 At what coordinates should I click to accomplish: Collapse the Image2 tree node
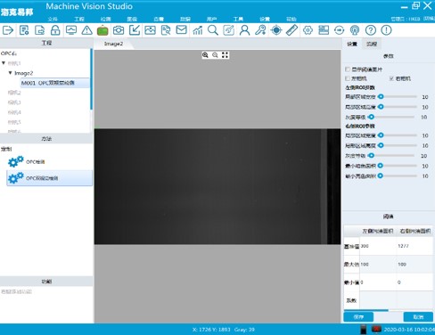click(x=11, y=73)
